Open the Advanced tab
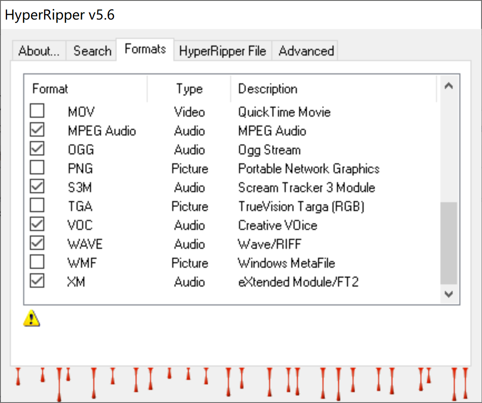This screenshot has height=403, width=482. pyautogui.click(x=306, y=51)
